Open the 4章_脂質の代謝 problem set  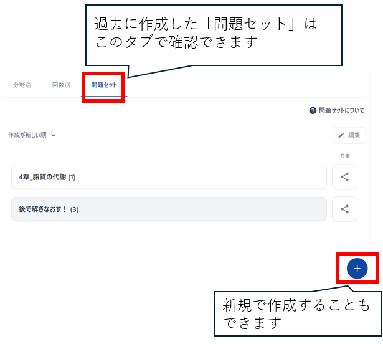tap(169, 177)
